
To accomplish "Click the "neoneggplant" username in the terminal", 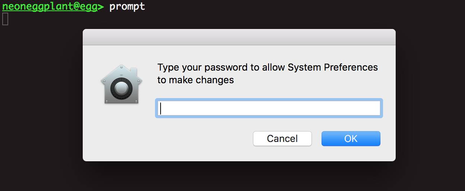I will pyautogui.click(x=35, y=7).
